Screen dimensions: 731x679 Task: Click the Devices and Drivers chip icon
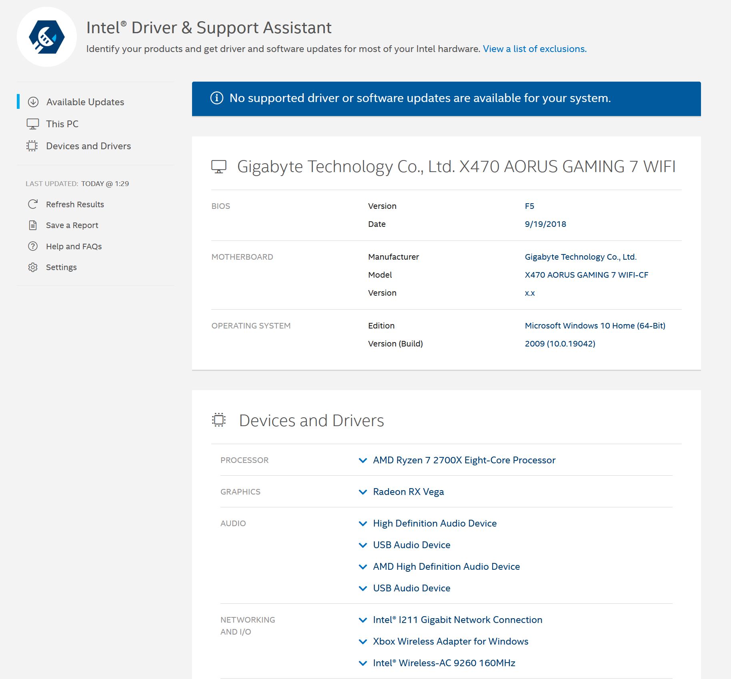(32, 146)
